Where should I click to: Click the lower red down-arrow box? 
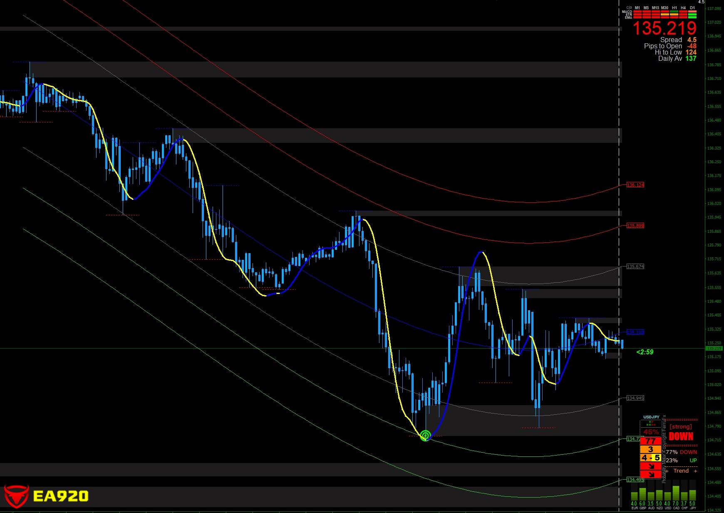click(x=650, y=474)
